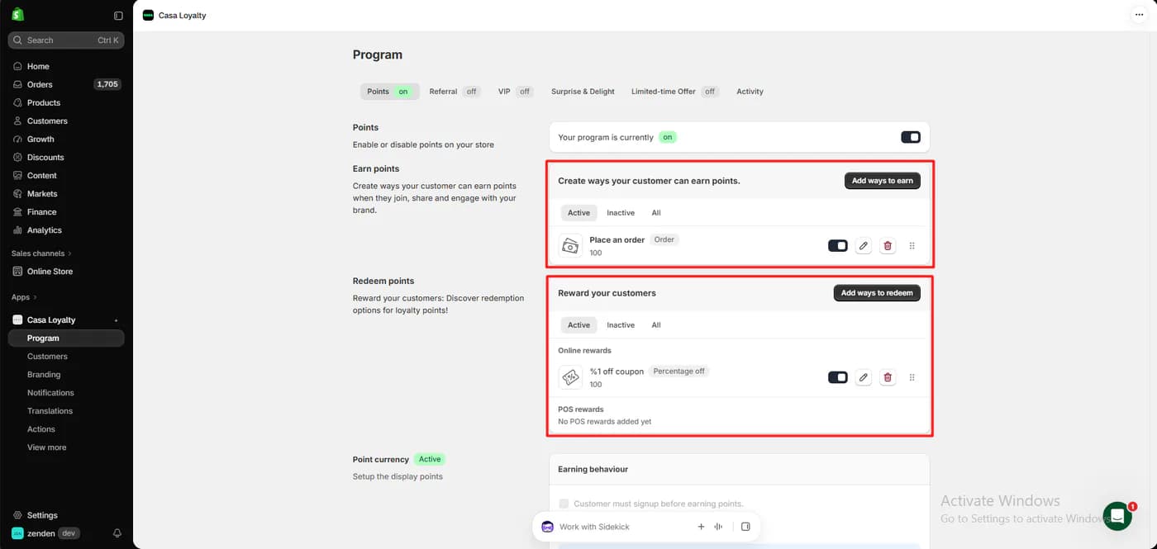Delete the Place an order rule
1157x549 pixels.
[888, 245]
